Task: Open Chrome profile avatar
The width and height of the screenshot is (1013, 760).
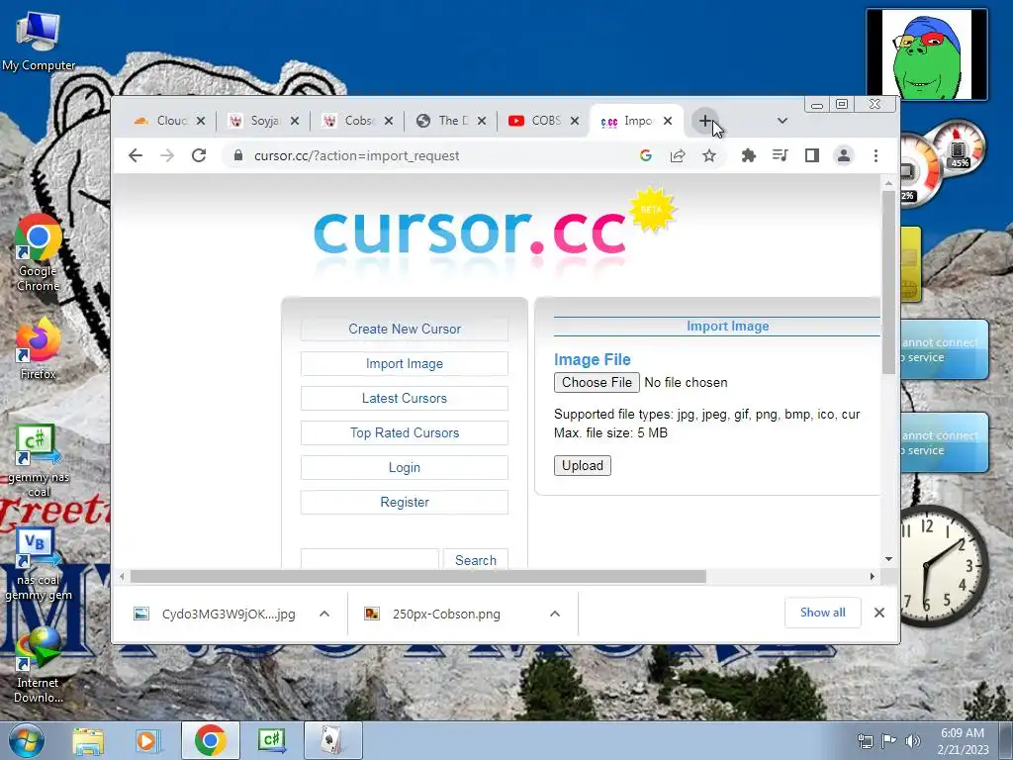Action: 844,155
